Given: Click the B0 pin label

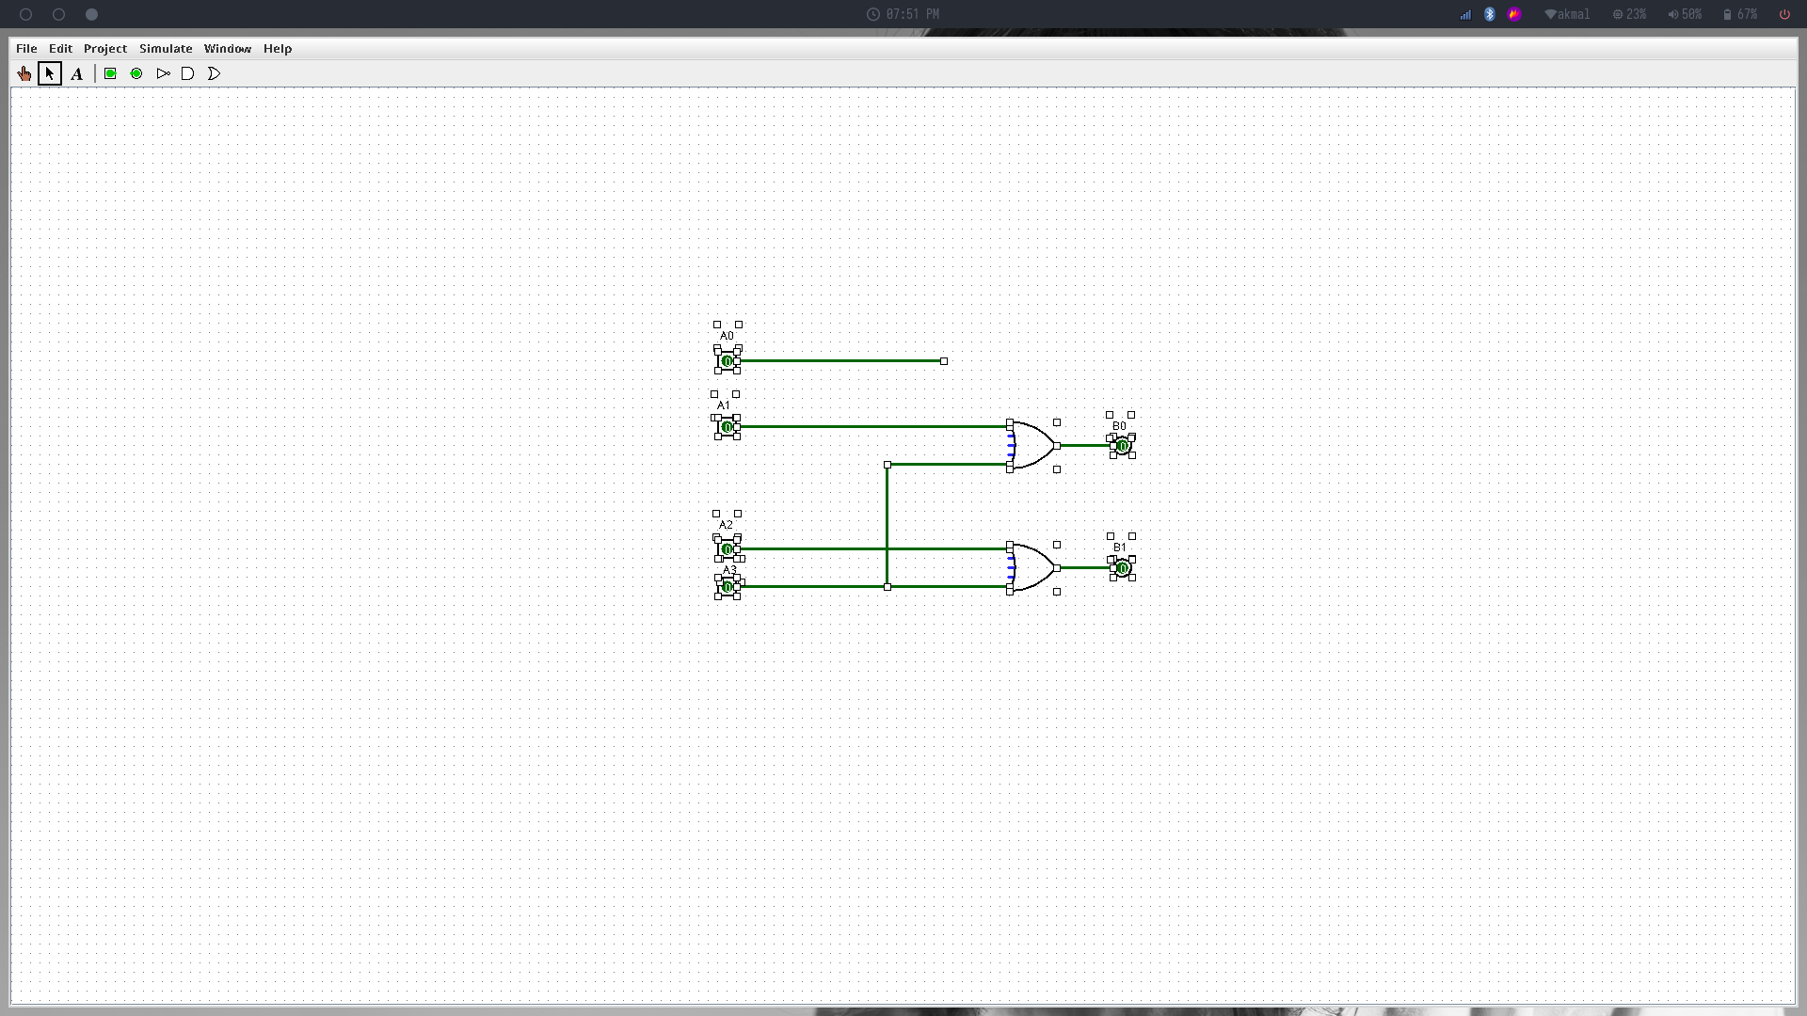Looking at the screenshot, I should [x=1119, y=426].
